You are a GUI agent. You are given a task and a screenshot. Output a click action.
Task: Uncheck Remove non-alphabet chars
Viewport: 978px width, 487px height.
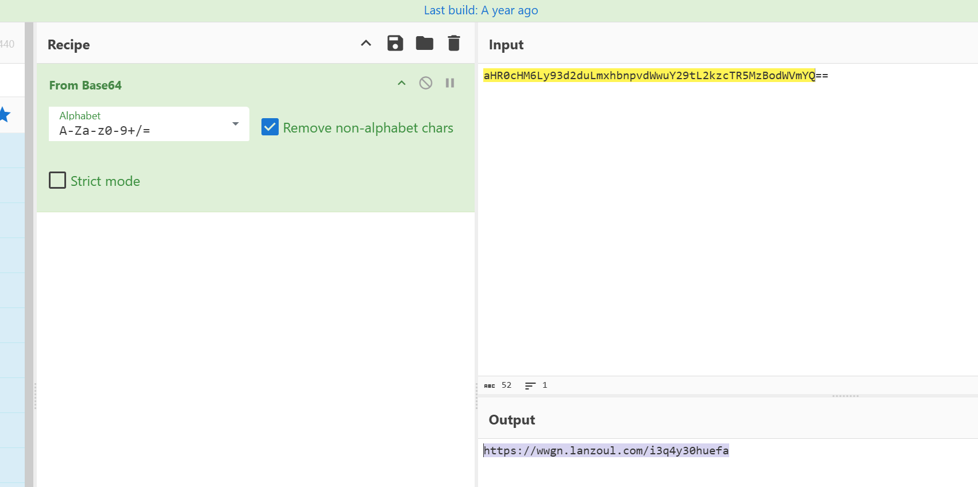pos(270,127)
